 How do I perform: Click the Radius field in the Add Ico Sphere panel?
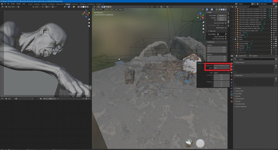222,68
